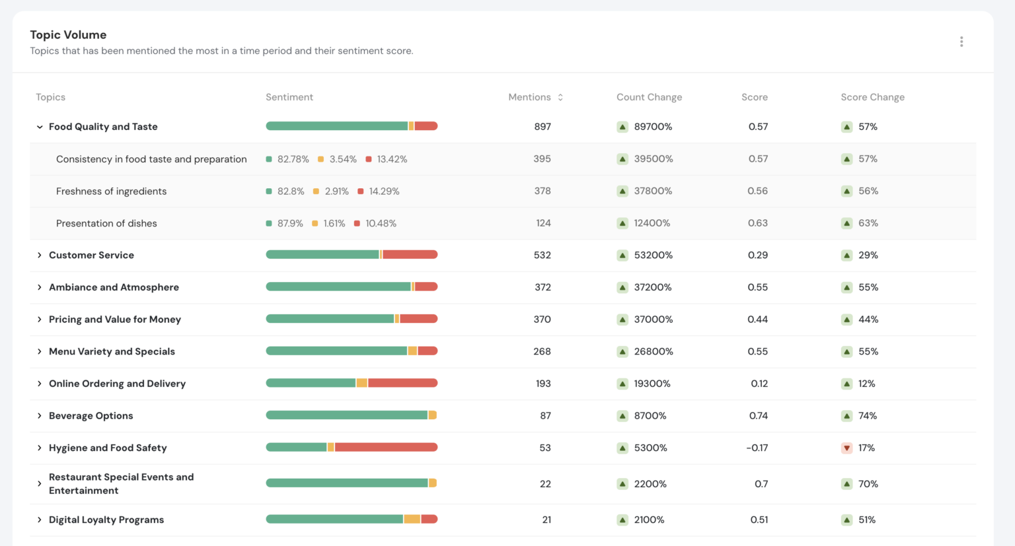The width and height of the screenshot is (1015, 546).
Task: Select the Pricing and Value for Money topic
Action: (x=114, y=320)
